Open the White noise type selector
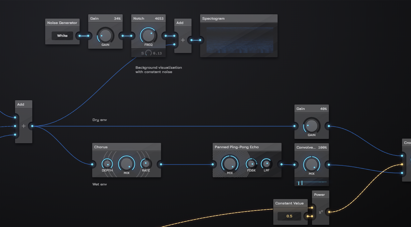Viewport: 411px width, 227px height. 62,36
